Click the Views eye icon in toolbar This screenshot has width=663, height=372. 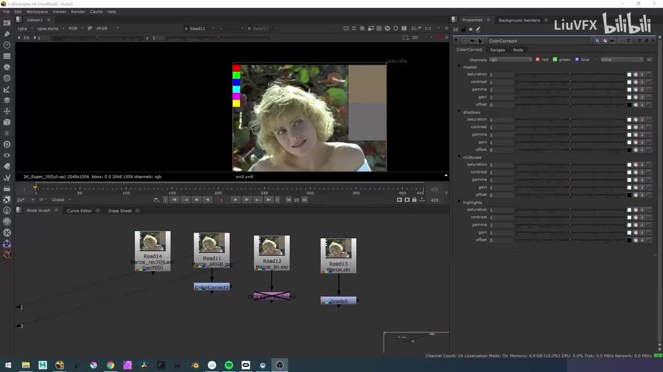7,156
